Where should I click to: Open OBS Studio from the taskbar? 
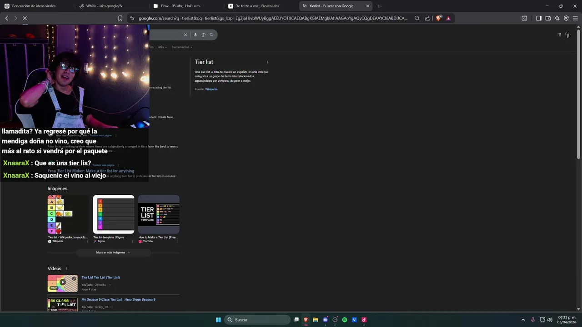click(335, 320)
